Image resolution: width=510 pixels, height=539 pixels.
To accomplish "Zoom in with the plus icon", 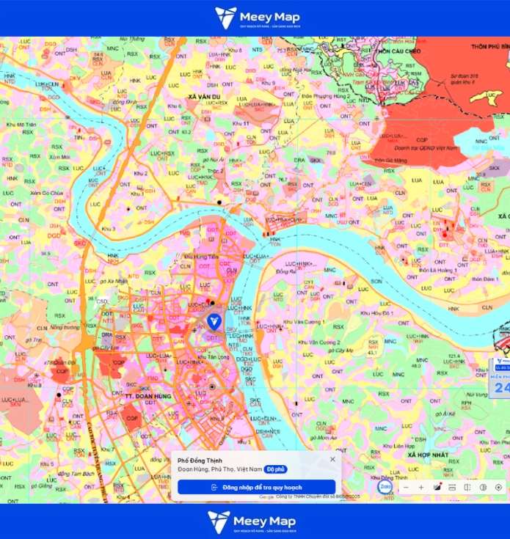I will pos(421,488).
